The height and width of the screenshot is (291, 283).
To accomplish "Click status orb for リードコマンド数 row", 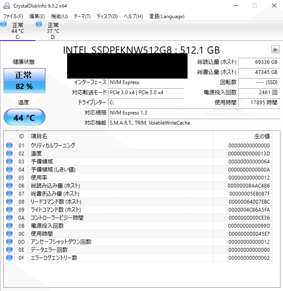I will (x=9, y=201).
